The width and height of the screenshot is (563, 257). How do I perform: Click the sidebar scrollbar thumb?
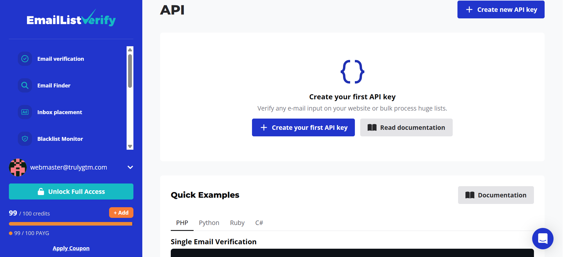pos(130,71)
